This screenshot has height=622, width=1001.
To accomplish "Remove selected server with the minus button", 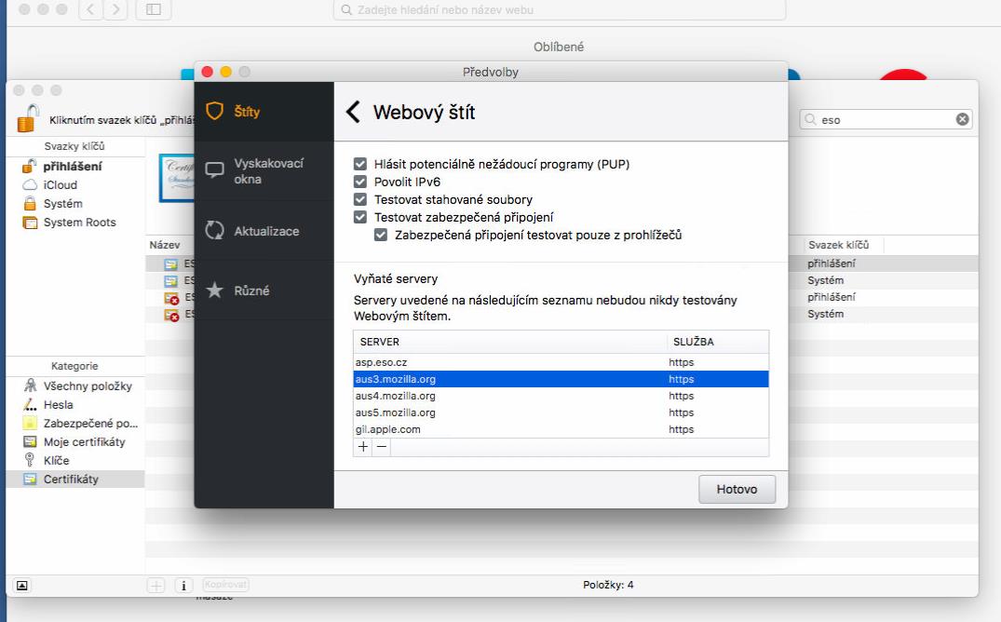I will click(381, 447).
